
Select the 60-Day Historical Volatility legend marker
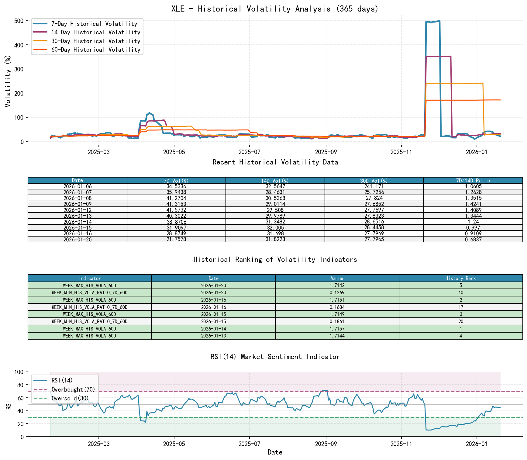click(41, 50)
